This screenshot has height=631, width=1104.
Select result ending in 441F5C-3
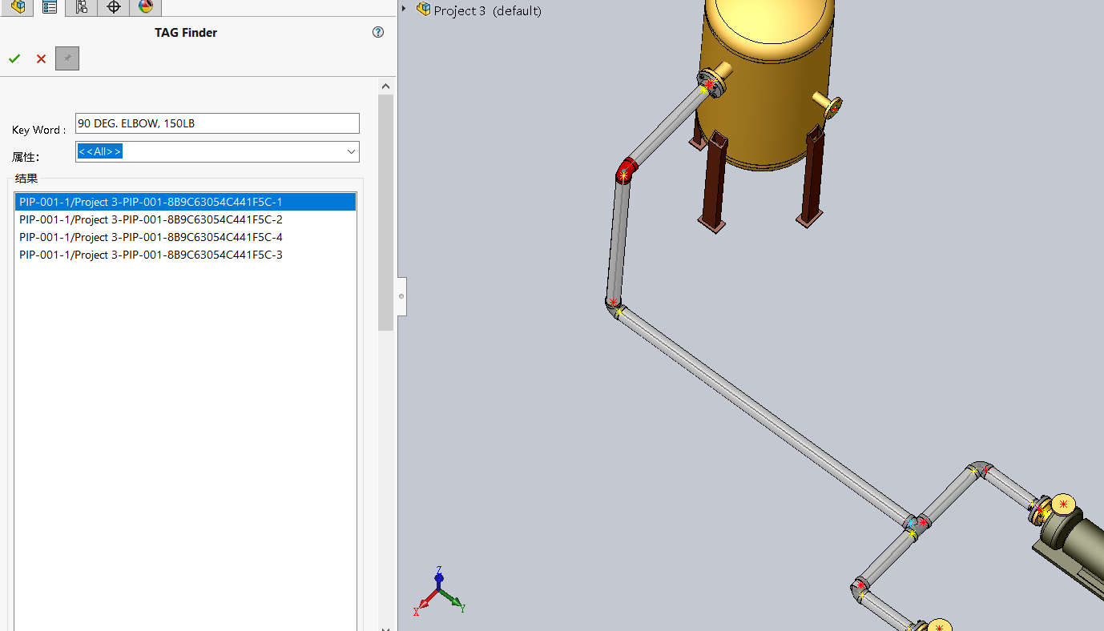tap(185, 255)
